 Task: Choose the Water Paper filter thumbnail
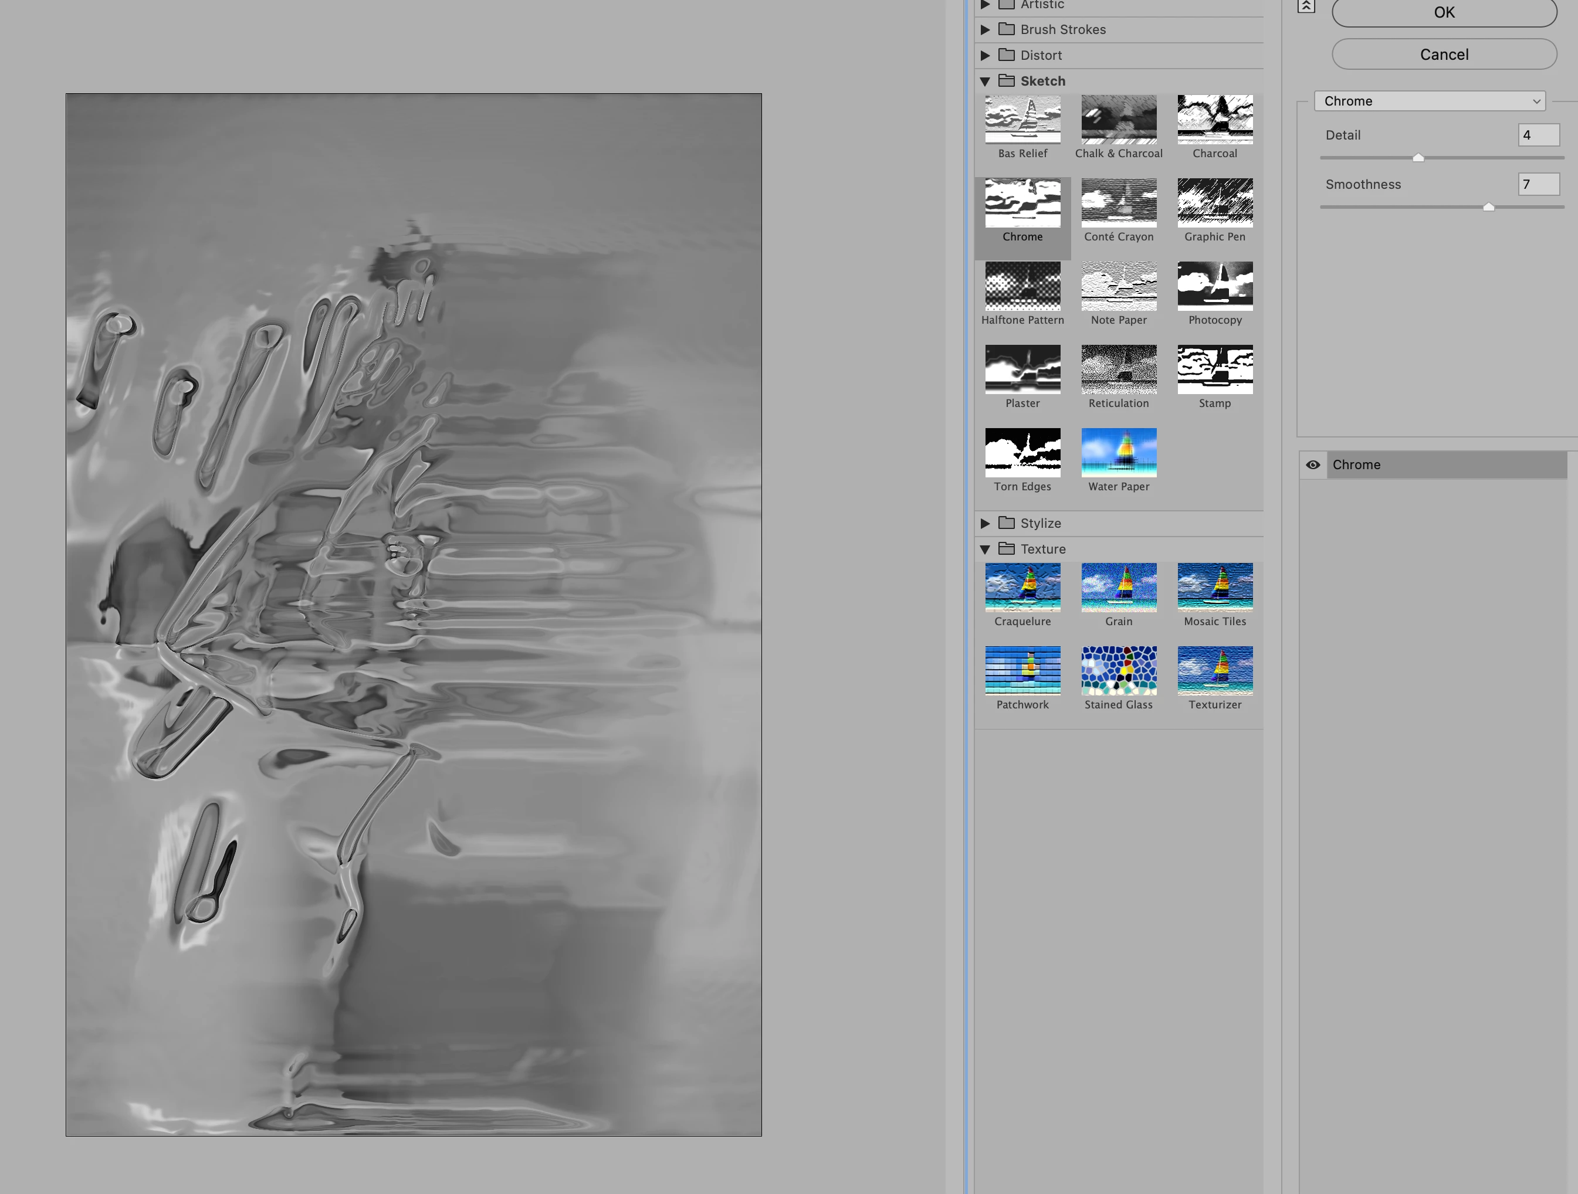pos(1118,453)
